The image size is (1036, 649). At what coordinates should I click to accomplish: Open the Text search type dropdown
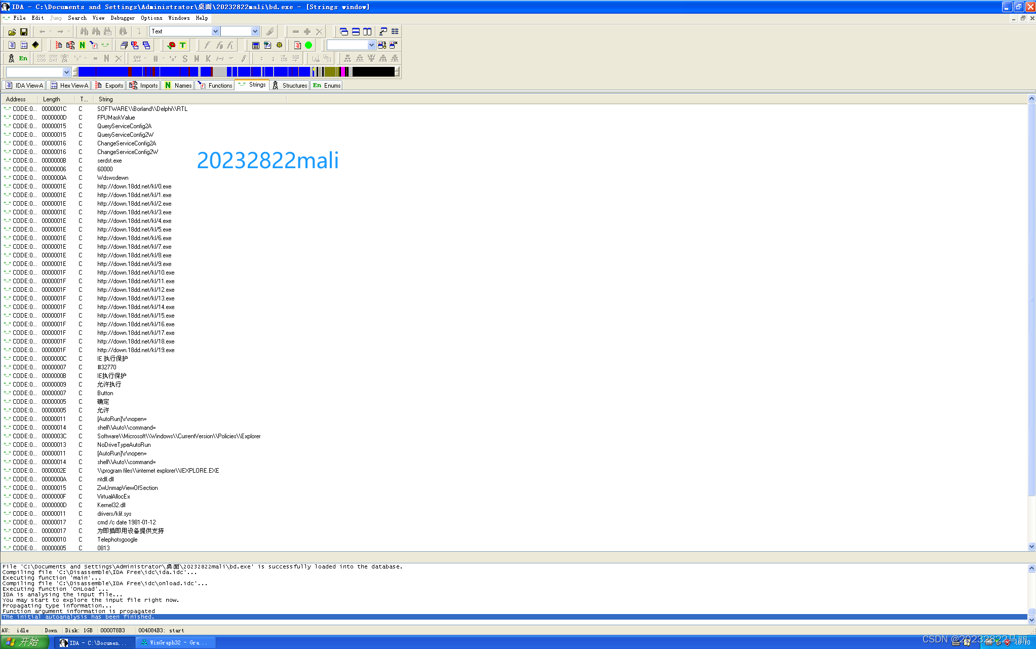tap(215, 31)
